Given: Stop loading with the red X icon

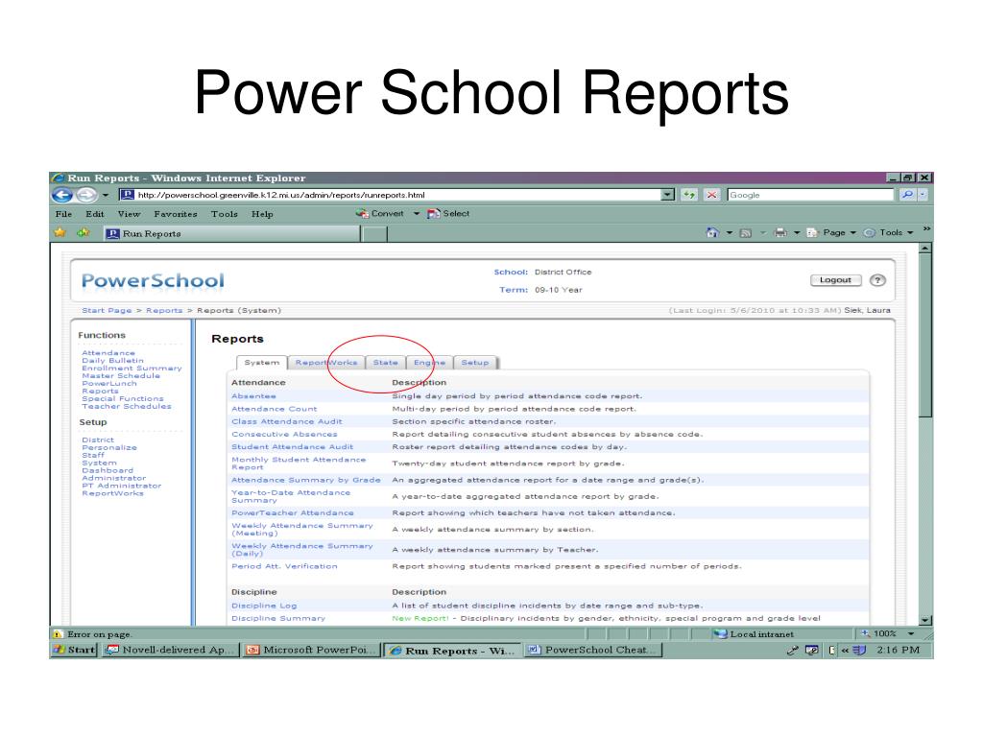Looking at the screenshot, I should click(711, 195).
